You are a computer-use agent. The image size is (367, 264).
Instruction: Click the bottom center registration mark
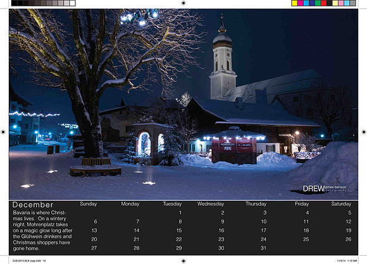[x=183, y=261]
